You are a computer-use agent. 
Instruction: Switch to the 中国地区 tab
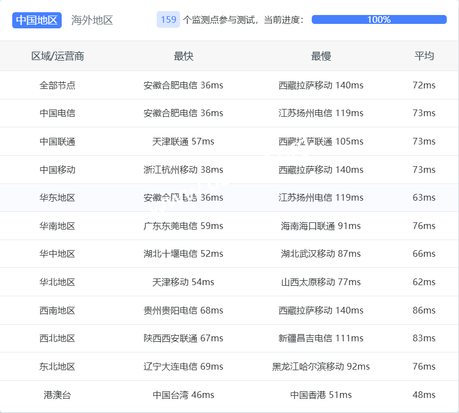pyautogui.click(x=37, y=20)
